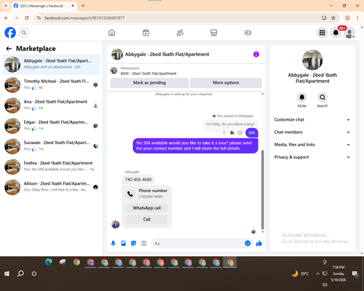The height and width of the screenshot is (291, 364).
Task: Record a voice clip with microphone icon
Action: (x=113, y=243)
